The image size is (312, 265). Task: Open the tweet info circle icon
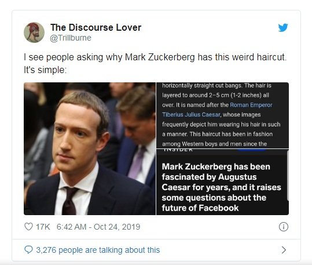click(x=284, y=227)
